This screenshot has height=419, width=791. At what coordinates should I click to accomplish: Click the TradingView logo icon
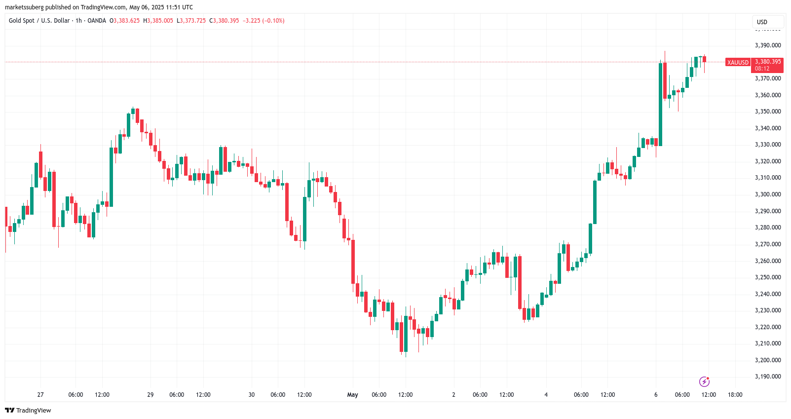(x=9, y=410)
